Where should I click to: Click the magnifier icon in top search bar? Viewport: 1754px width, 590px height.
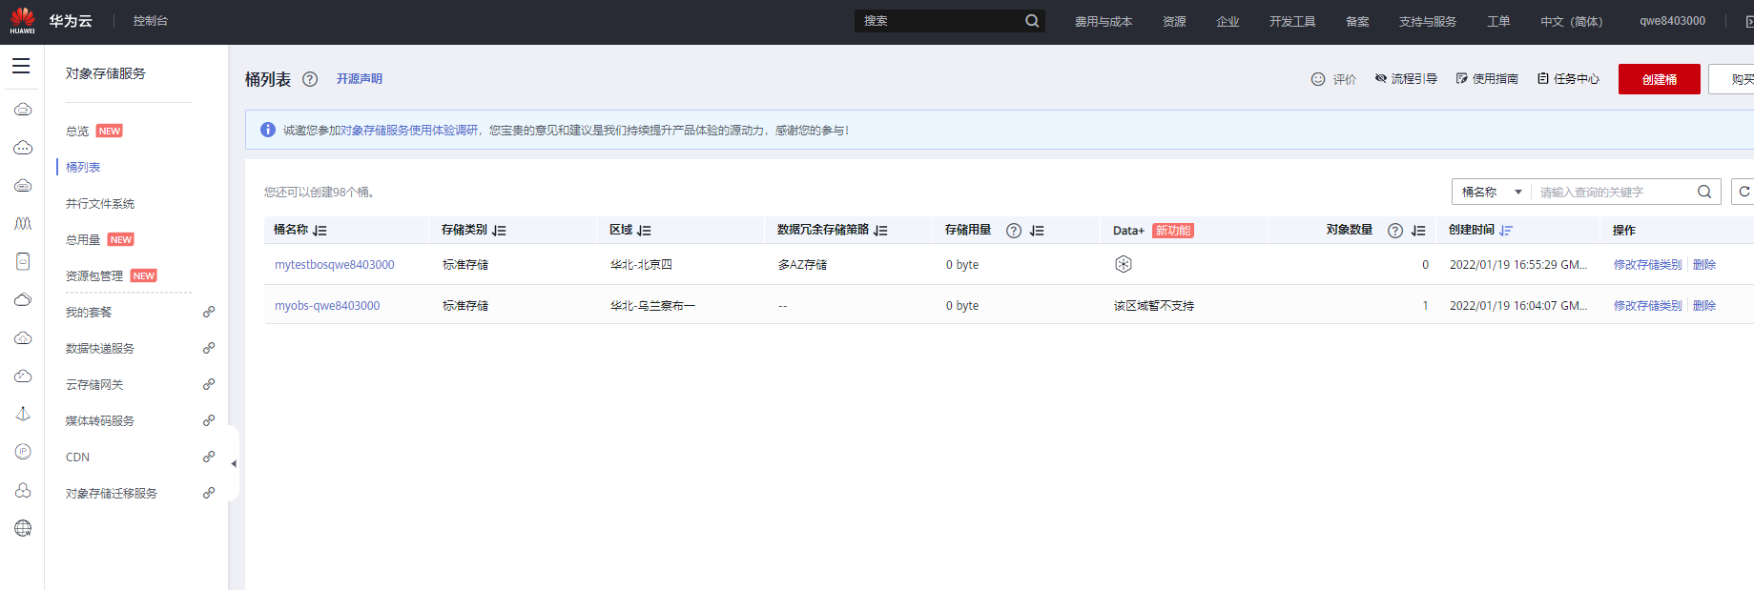tap(1032, 21)
